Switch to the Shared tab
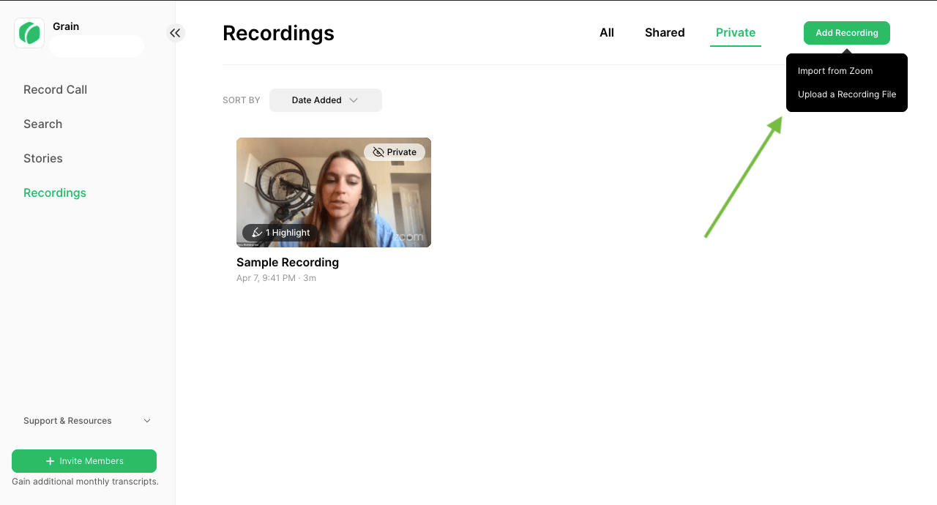The width and height of the screenshot is (937, 505). click(x=664, y=33)
